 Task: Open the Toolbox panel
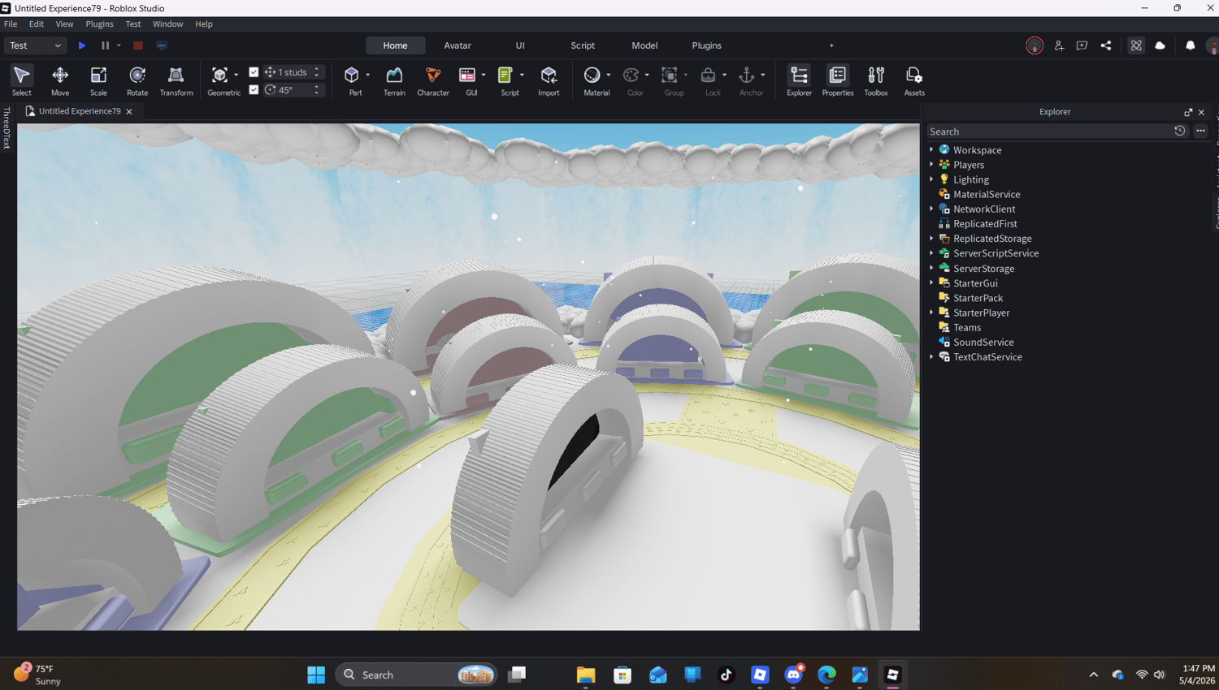[876, 80]
